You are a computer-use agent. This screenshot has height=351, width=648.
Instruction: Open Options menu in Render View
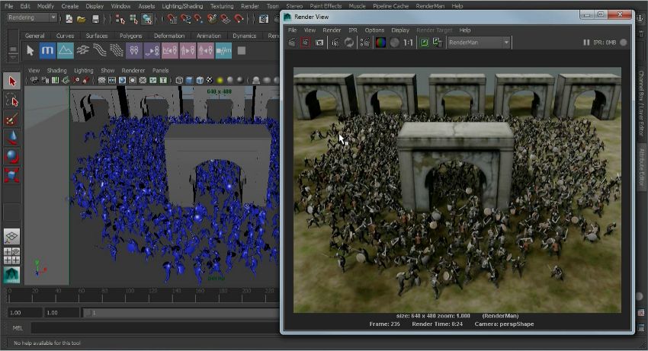coord(374,30)
